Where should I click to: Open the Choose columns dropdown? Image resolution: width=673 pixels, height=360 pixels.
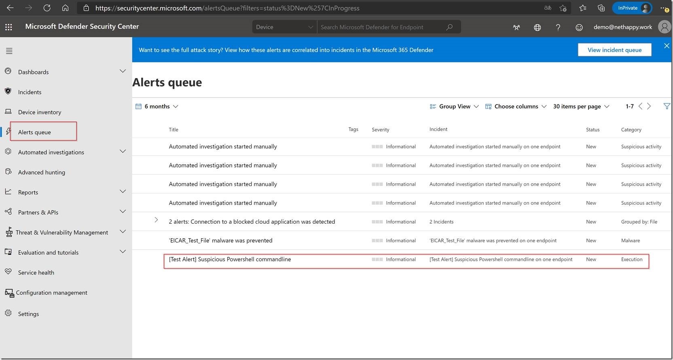[x=516, y=106]
